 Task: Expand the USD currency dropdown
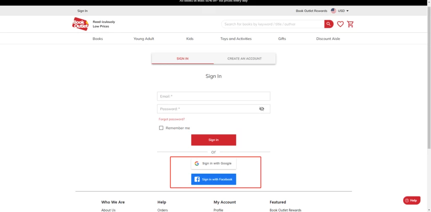(343, 11)
